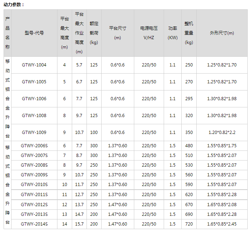Select working height '13.7' cell

[x=79, y=204]
